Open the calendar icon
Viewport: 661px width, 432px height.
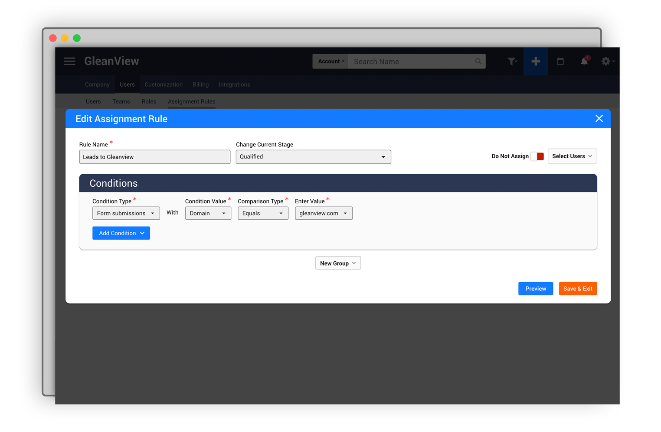coord(560,62)
